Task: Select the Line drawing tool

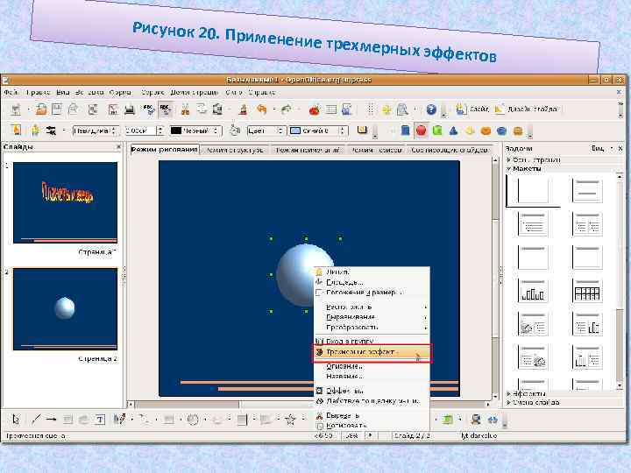Action: pyautogui.click(x=36, y=420)
